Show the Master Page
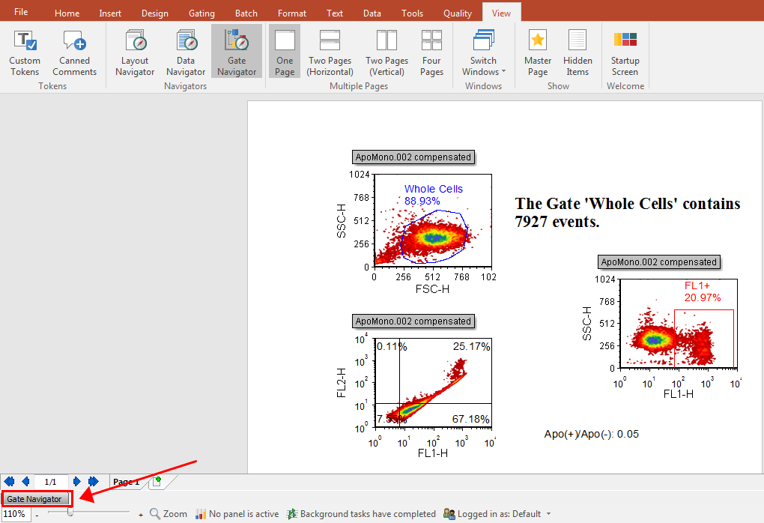 (x=537, y=52)
